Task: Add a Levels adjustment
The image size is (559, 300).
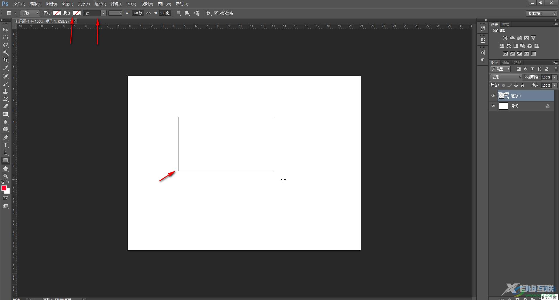Action: point(512,38)
